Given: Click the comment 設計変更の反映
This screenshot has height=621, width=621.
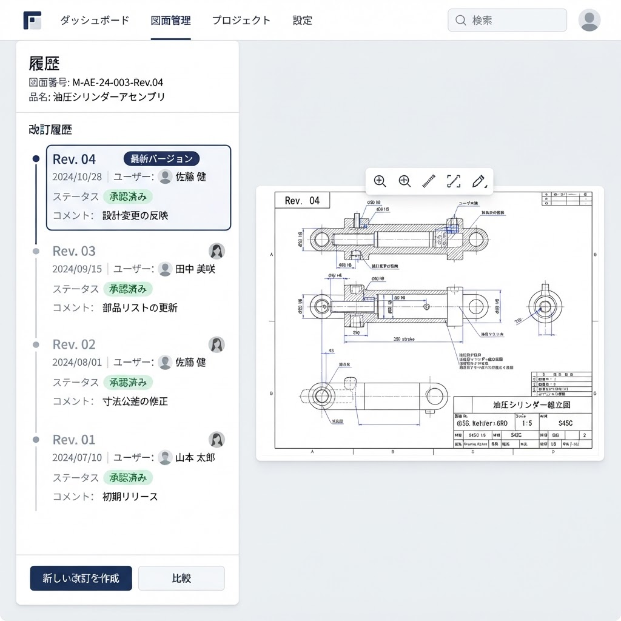Looking at the screenshot, I should 135,215.
